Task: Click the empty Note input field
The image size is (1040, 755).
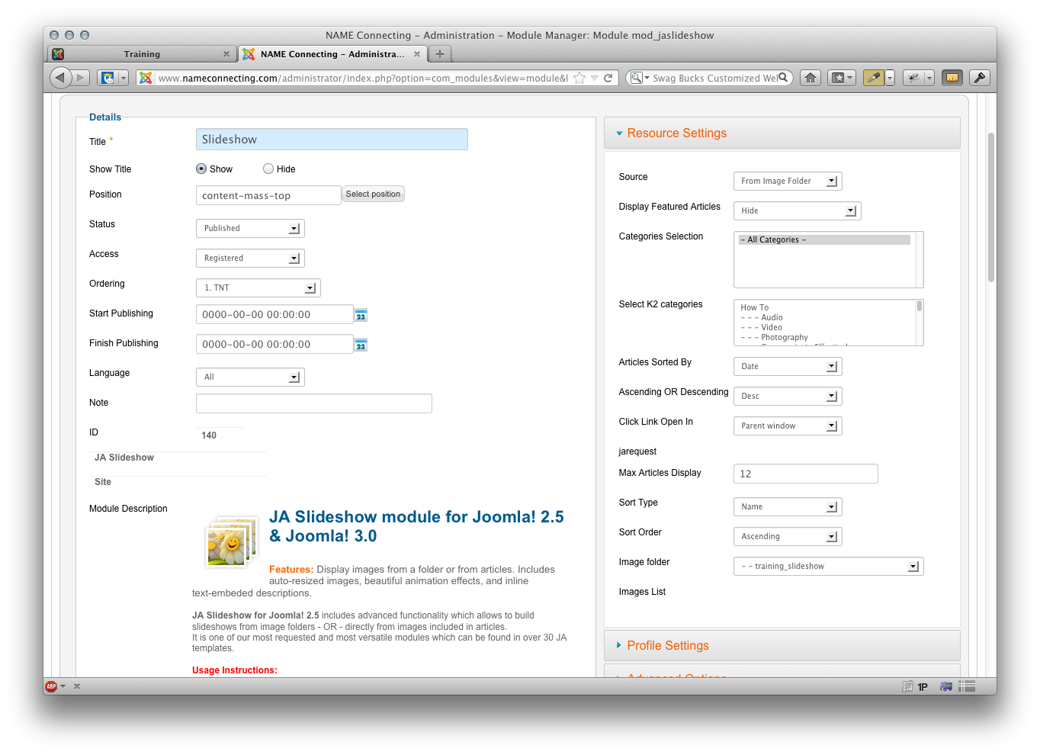Action: click(314, 403)
